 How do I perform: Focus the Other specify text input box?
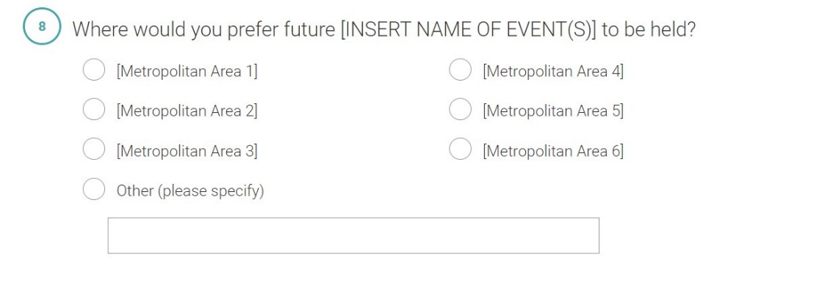tap(353, 235)
